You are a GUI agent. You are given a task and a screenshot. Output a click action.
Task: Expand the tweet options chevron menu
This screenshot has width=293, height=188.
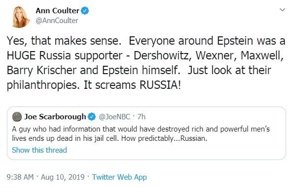point(282,10)
